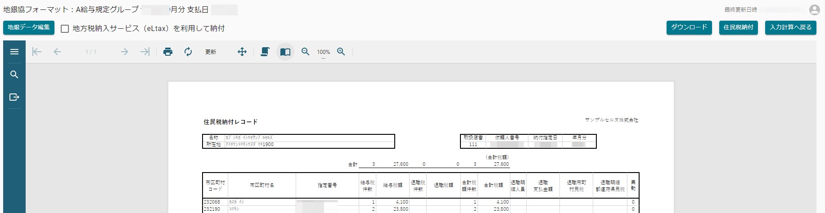The height and width of the screenshot is (213, 825).
Task: Open the user account avatar icon
Action: [x=814, y=9]
